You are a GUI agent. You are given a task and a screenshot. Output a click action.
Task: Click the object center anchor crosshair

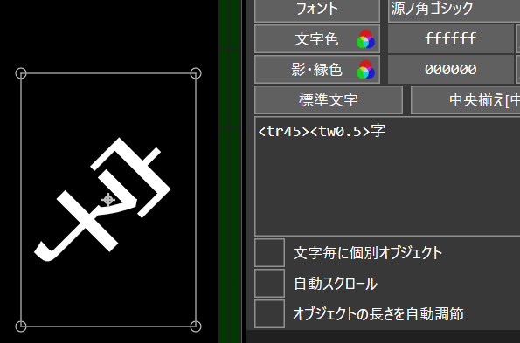(x=108, y=200)
